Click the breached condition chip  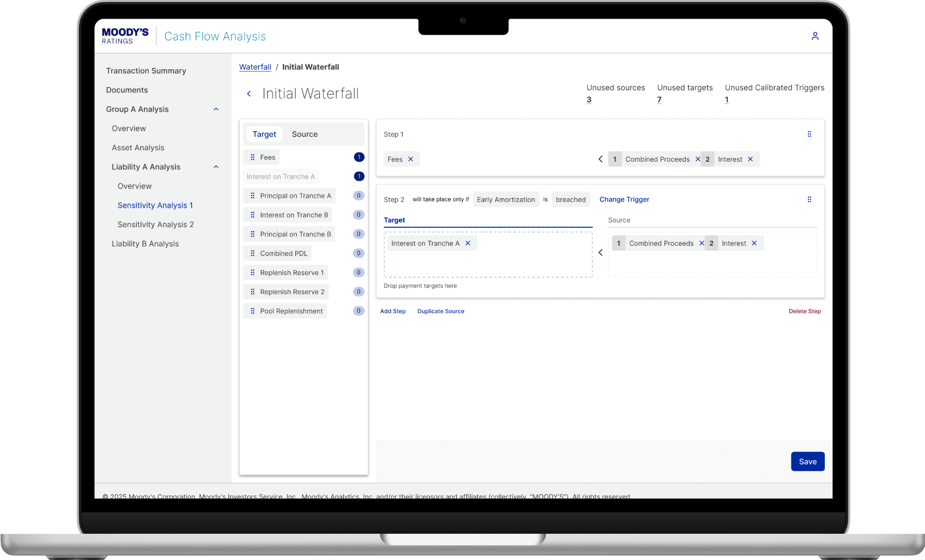click(570, 199)
